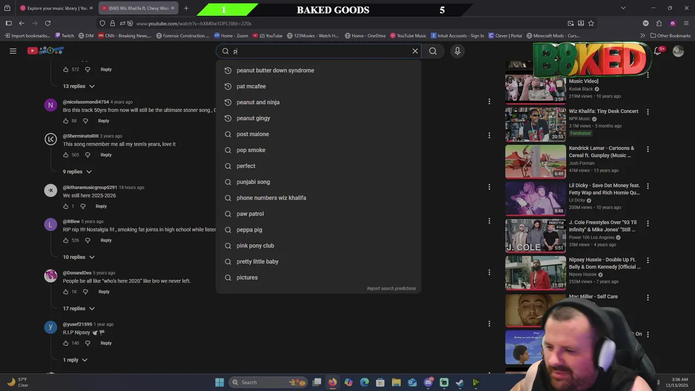Open J. Cole Freestyles video thumbnail
Screen dimensions: 695x391
tap(535, 236)
